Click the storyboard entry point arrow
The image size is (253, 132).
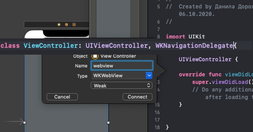point(14,122)
